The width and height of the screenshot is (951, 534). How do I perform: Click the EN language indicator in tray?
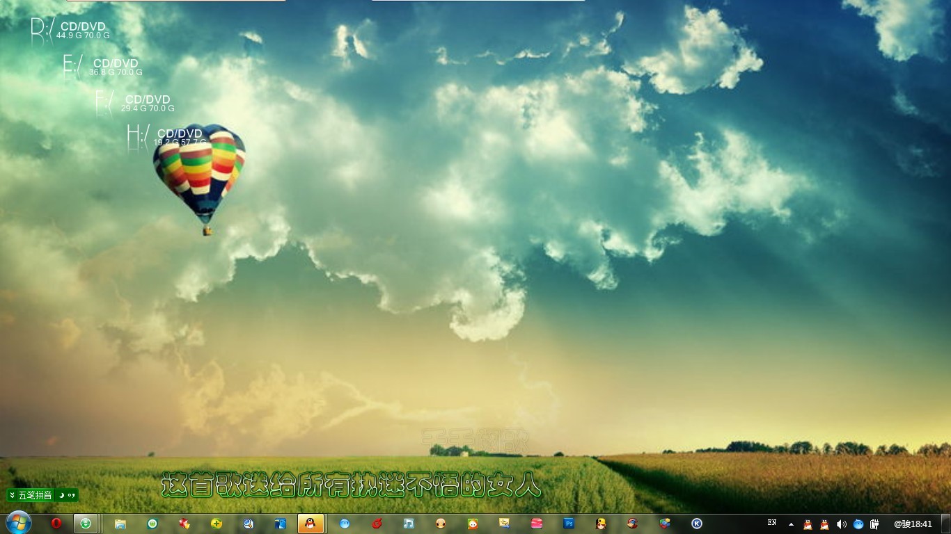[772, 523]
